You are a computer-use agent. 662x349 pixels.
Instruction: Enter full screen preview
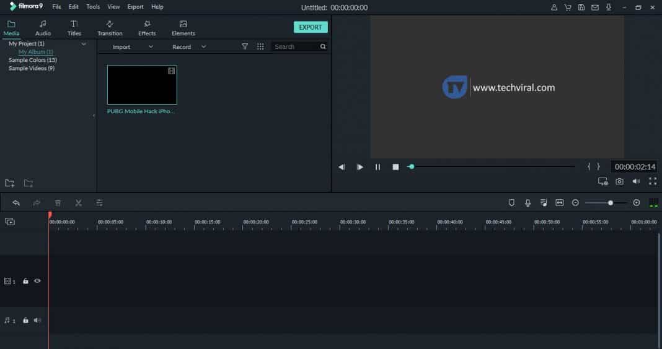click(653, 181)
